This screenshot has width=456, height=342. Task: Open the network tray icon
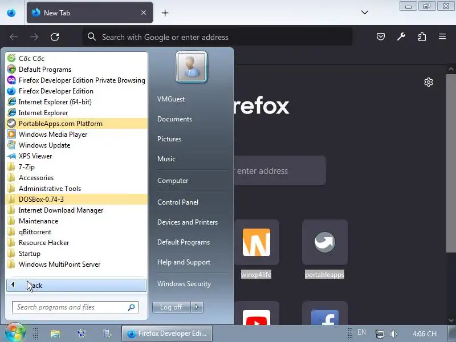(379, 334)
